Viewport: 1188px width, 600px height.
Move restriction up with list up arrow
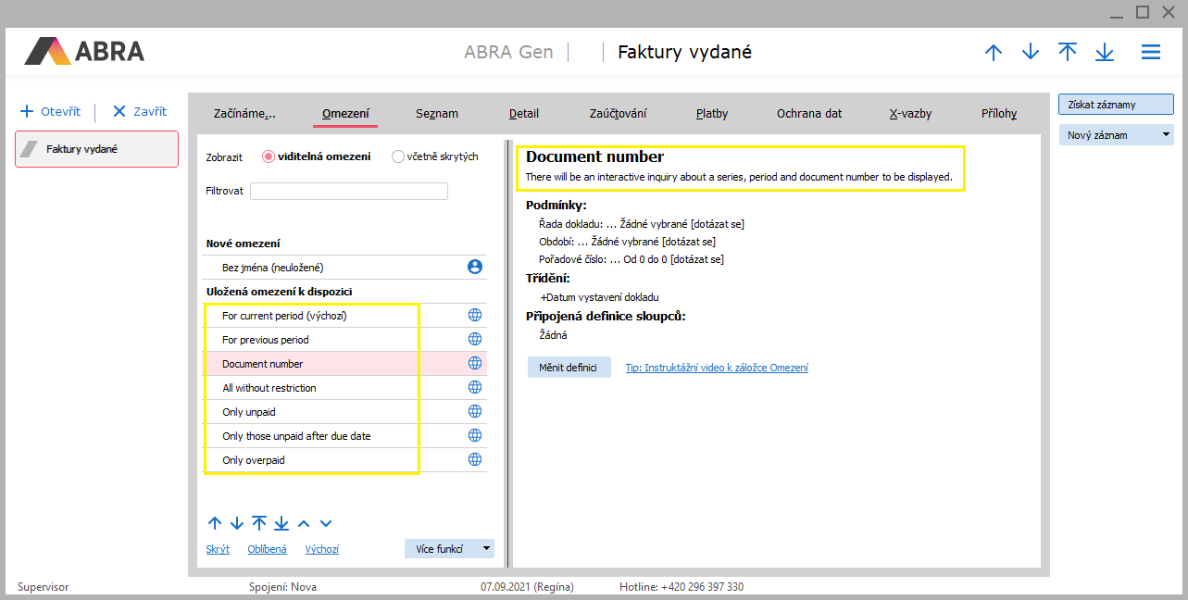(x=215, y=523)
